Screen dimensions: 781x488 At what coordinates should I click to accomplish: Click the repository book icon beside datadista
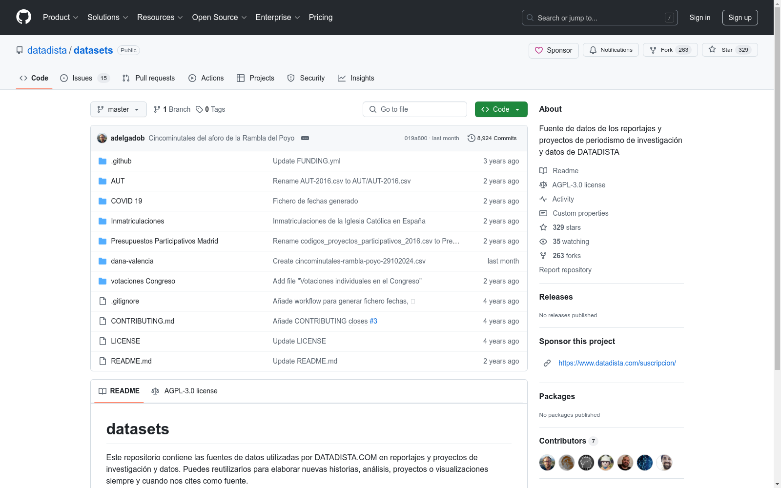click(20, 50)
